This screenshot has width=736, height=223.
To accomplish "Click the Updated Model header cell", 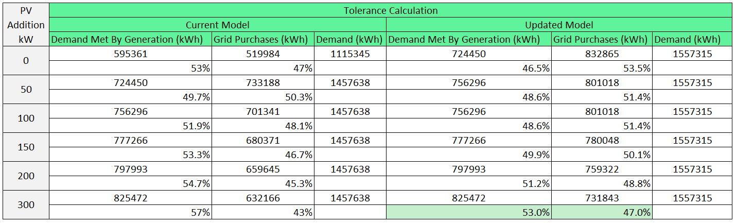I will 558,25.
